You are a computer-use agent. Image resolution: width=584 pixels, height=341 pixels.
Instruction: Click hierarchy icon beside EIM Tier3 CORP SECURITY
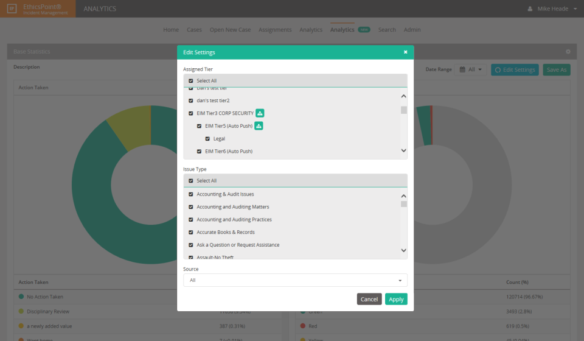(260, 113)
